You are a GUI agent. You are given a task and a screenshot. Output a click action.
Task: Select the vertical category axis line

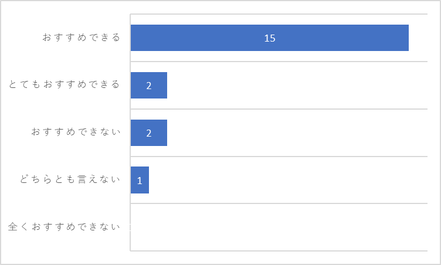click(x=130, y=132)
